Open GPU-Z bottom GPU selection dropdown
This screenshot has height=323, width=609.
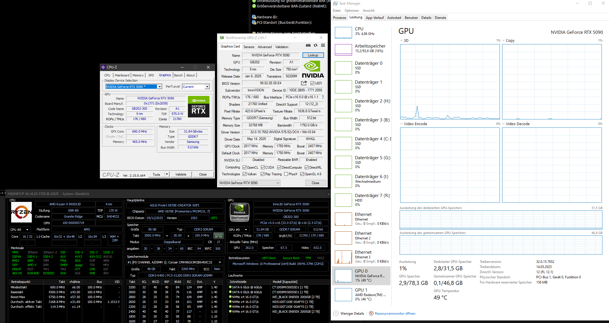point(249,183)
